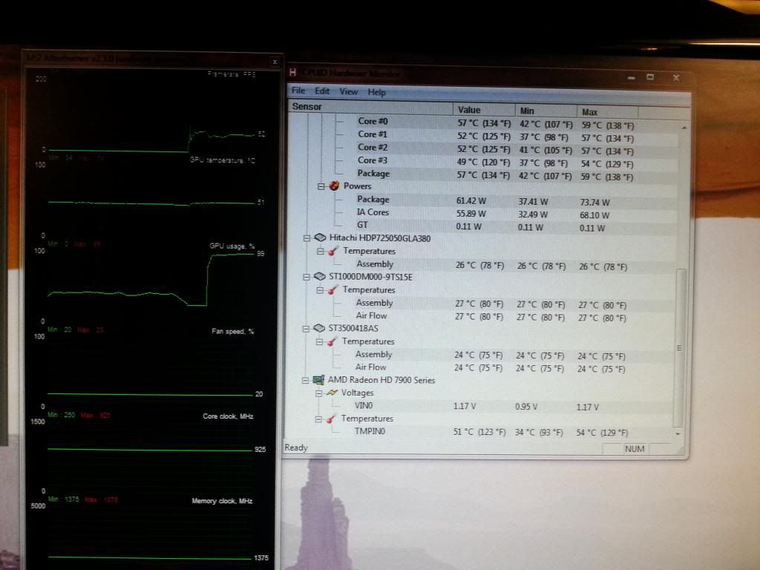
Task: Open the View menu
Action: (x=349, y=91)
